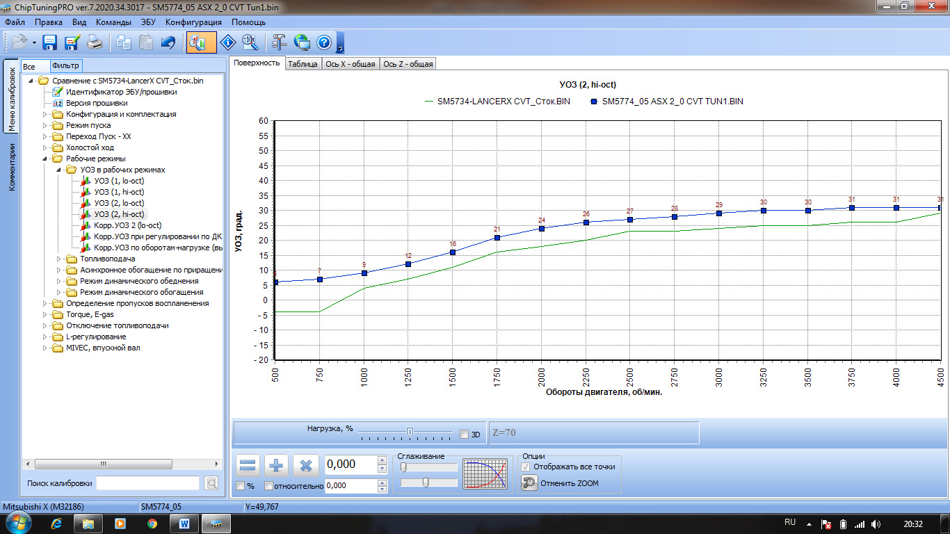
Task: Click the 'Нагрузка, %' slider handle
Action: pos(410,432)
